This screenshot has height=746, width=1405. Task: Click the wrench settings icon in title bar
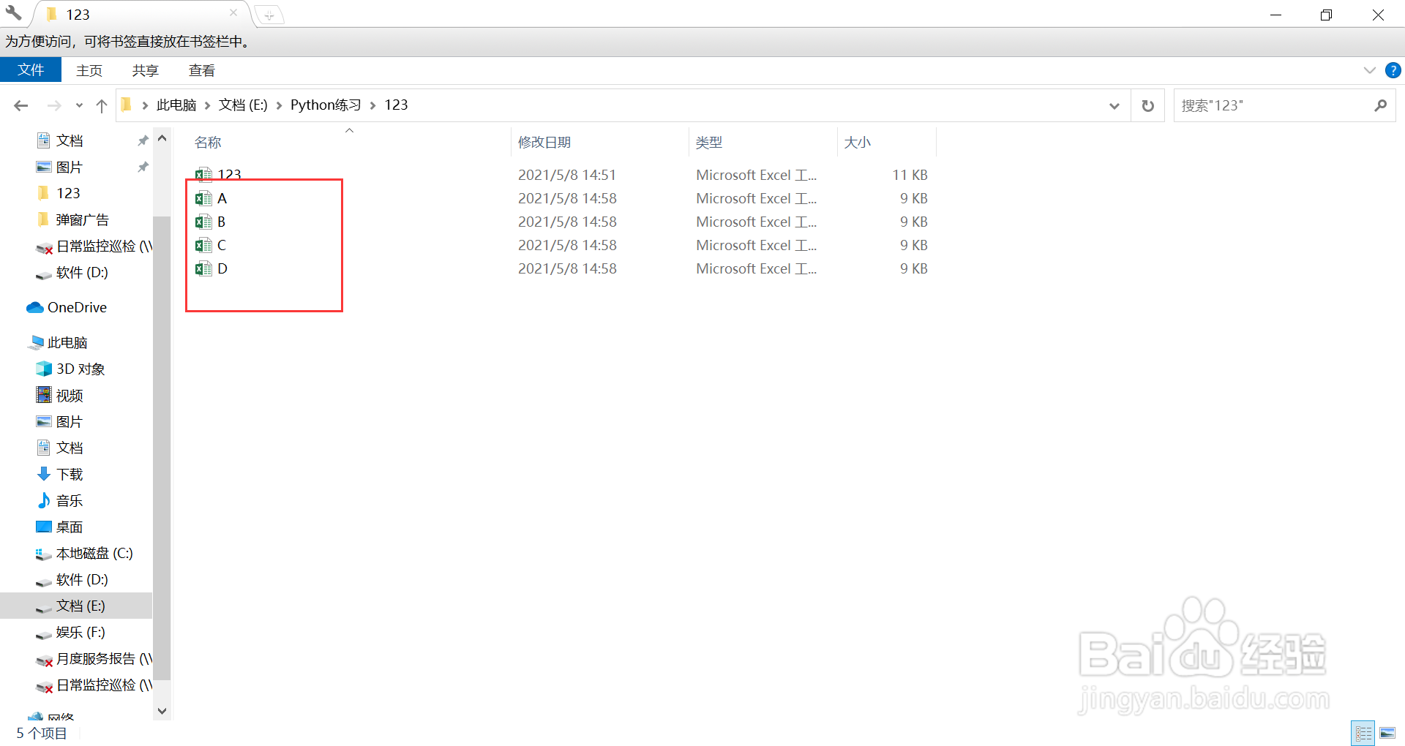(13, 12)
